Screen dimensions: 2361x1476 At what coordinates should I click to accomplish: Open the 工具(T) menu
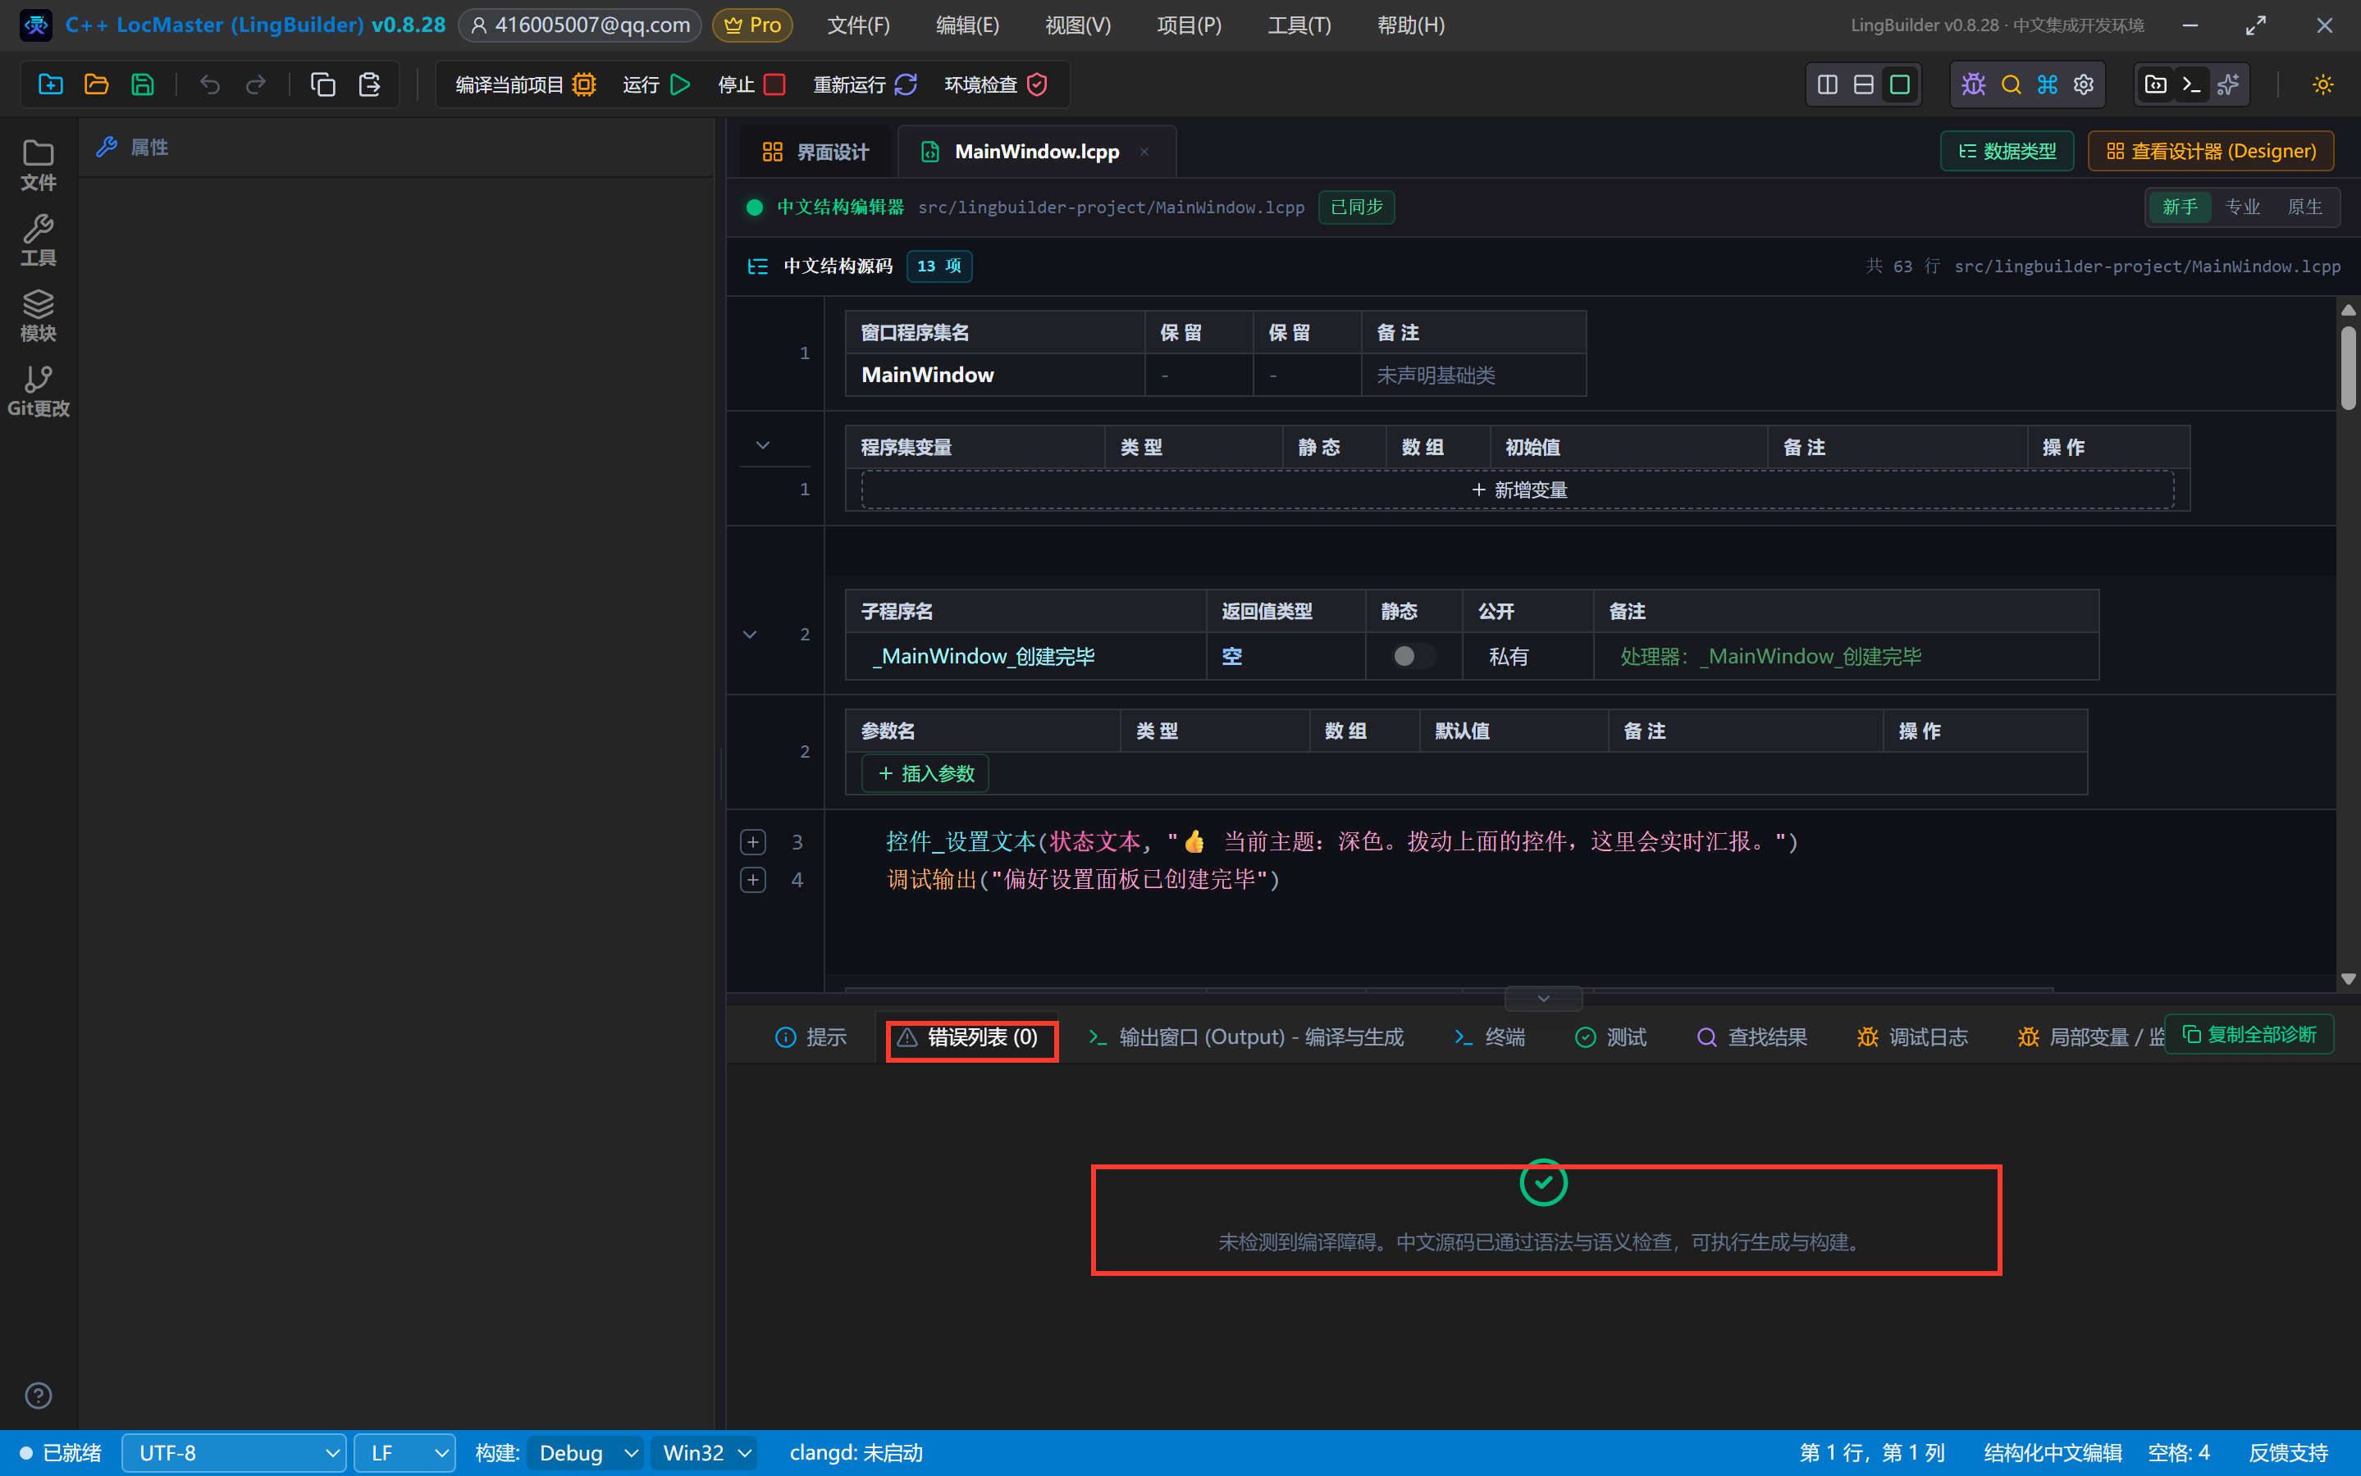[1299, 25]
